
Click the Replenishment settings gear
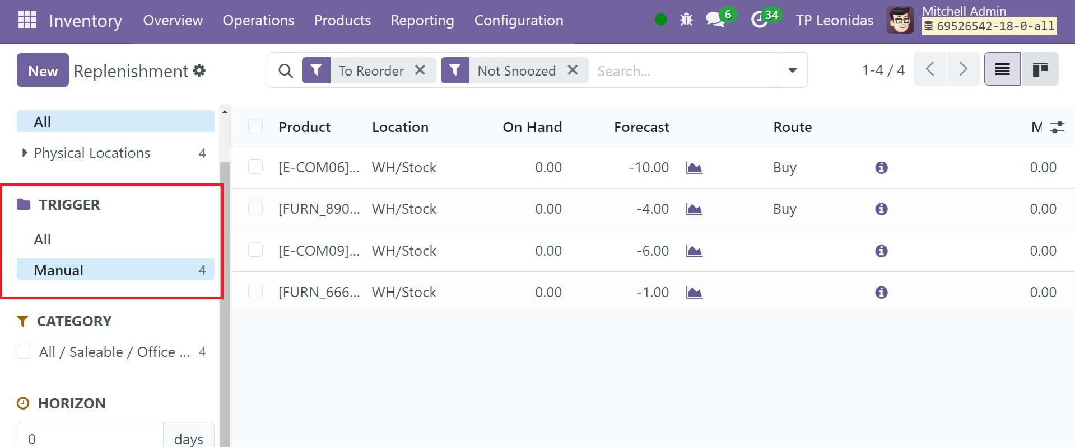click(199, 70)
